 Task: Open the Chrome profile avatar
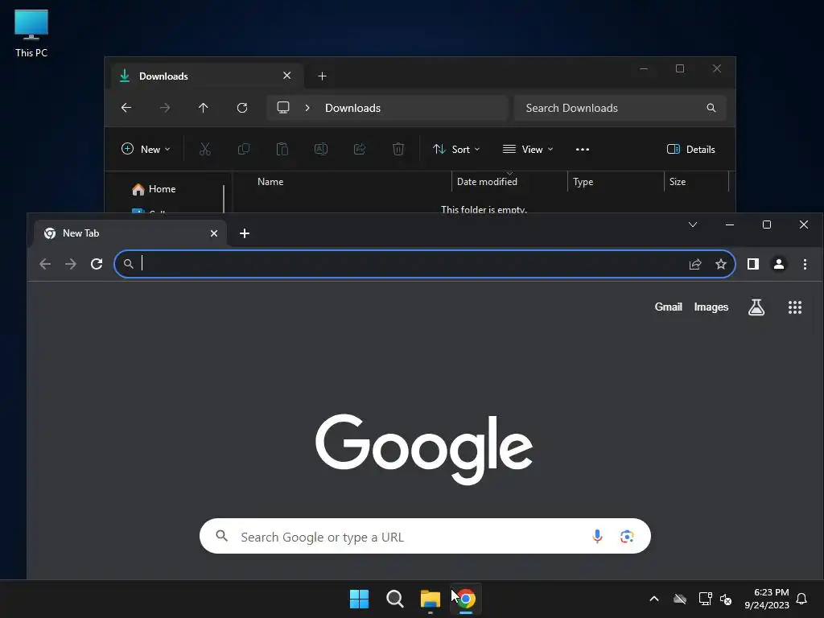point(779,264)
